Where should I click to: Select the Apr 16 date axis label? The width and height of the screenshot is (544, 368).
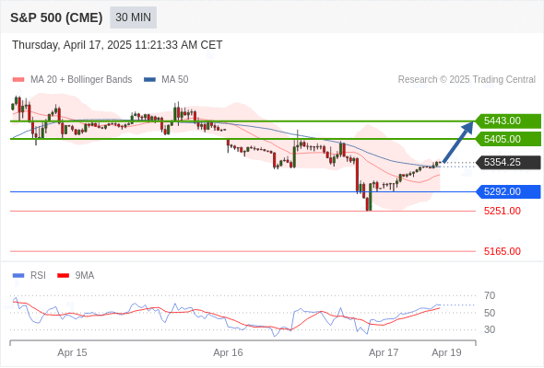[228, 352]
